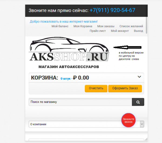
Task: Click the 'Поиск по магазину' search field
Action: point(80,102)
